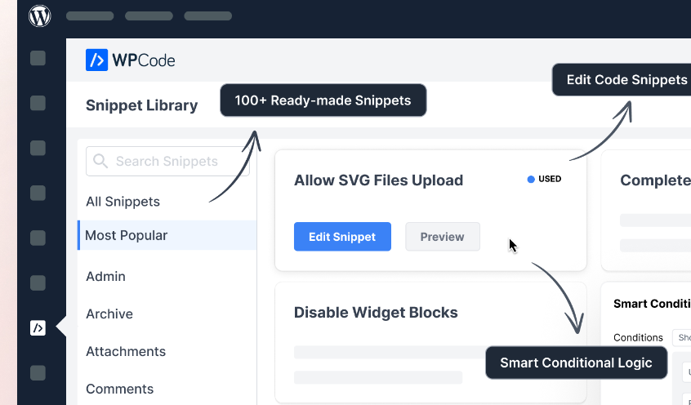Viewport: 691px width, 405px height.
Task: Click the search magnifier icon
Action: (x=100, y=162)
